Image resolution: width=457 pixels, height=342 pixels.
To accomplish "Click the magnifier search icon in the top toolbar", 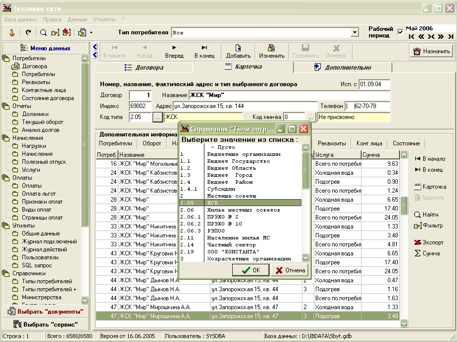I will pos(43,32).
